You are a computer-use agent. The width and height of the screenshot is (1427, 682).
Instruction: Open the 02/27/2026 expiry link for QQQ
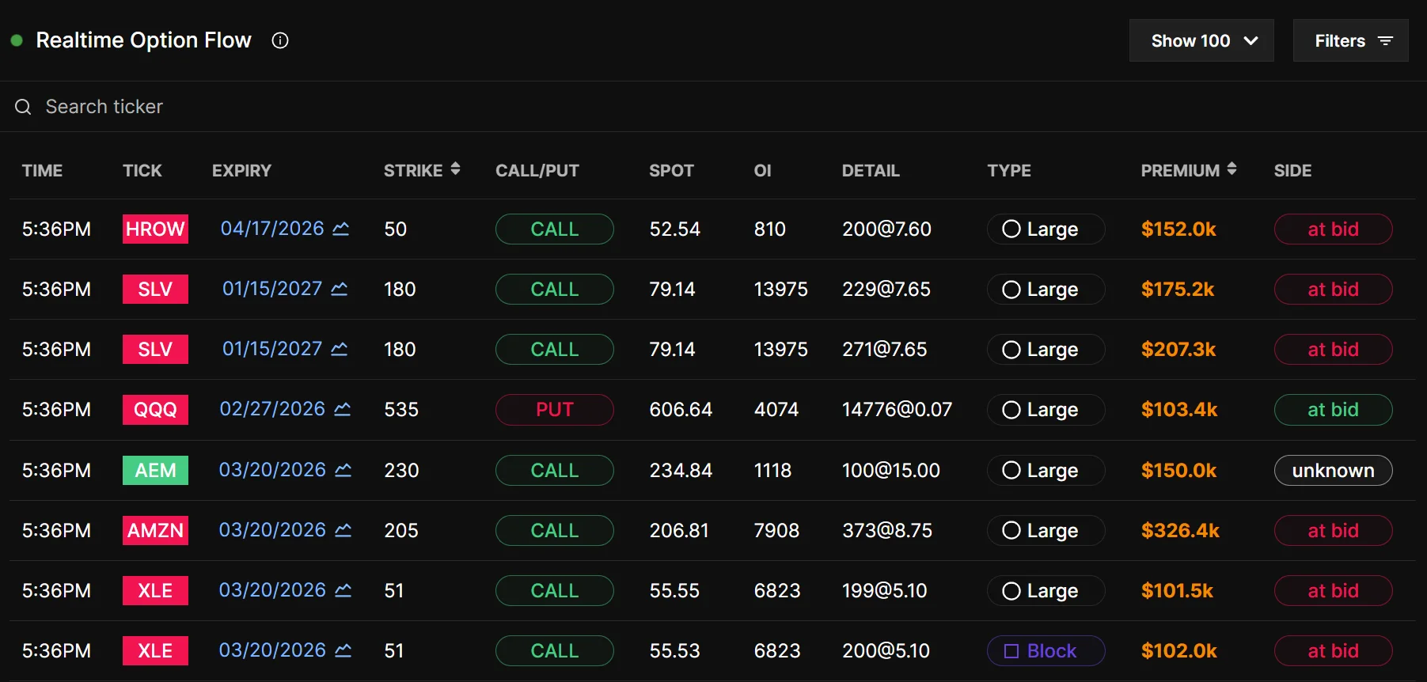272,409
